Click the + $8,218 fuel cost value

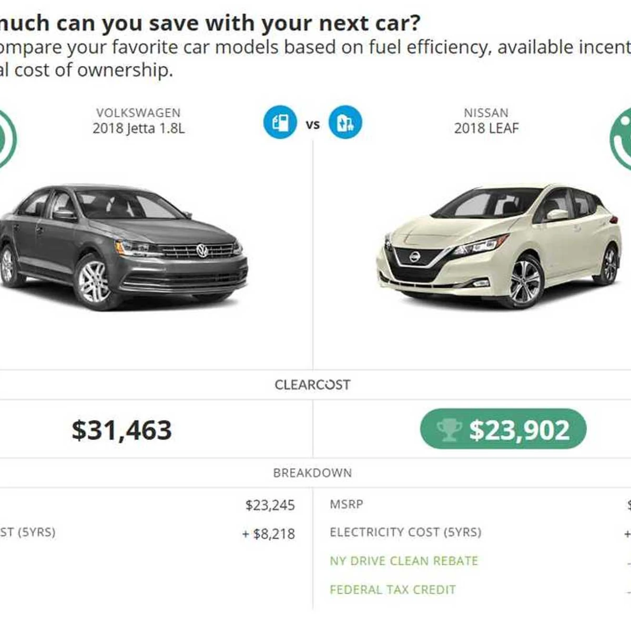click(269, 534)
